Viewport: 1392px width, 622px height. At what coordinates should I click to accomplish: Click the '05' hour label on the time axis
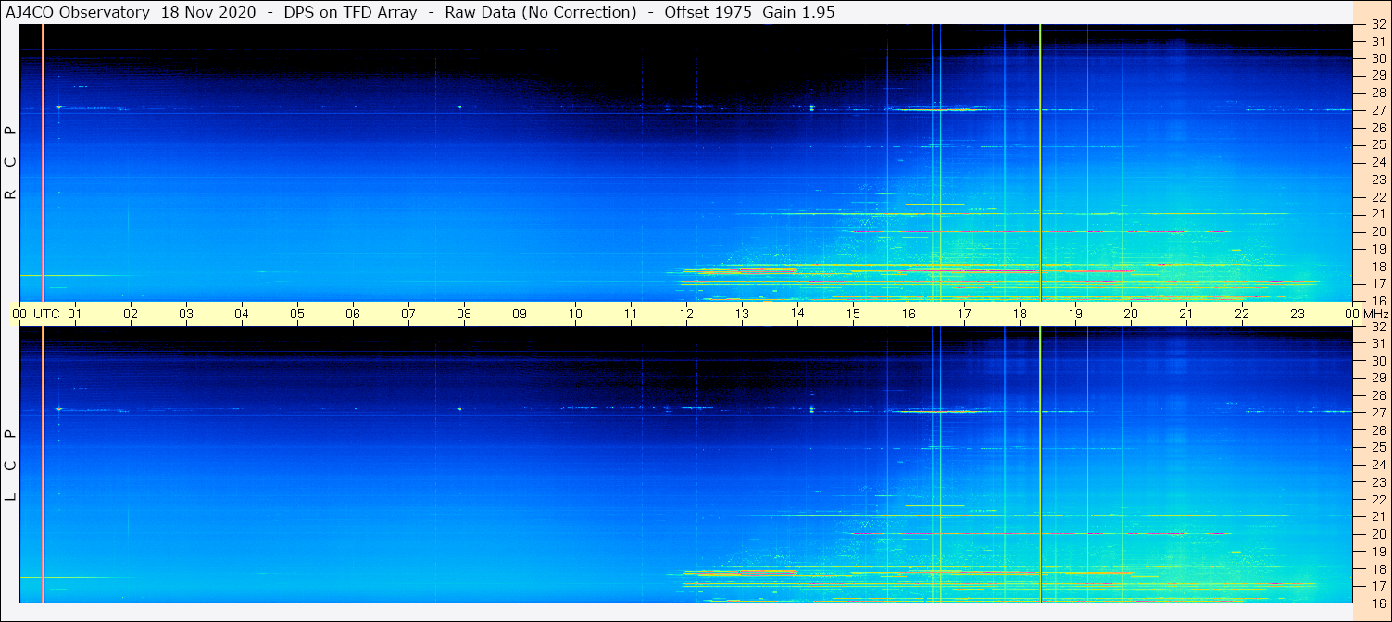tap(297, 314)
